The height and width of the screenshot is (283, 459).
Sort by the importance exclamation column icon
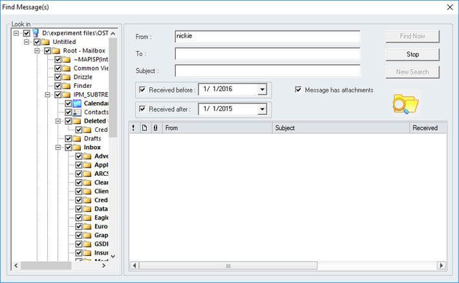pyautogui.click(x=133, y=128)
